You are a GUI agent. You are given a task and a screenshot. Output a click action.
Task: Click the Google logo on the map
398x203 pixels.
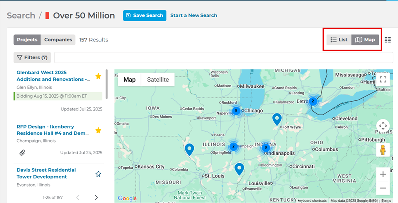[127, 198]
